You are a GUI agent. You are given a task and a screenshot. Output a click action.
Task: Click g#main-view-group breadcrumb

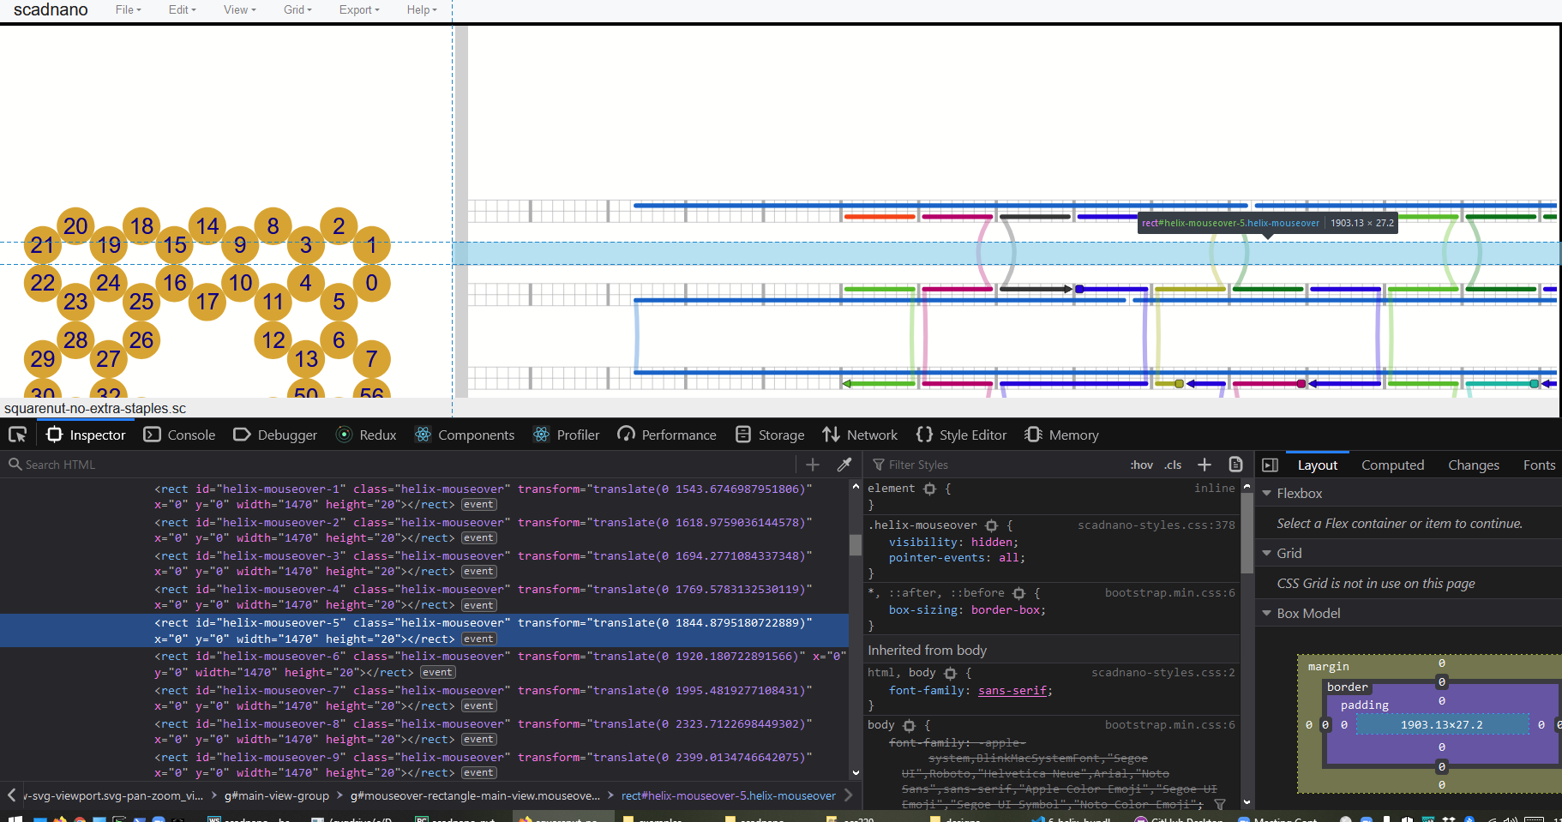click(276, 795)
